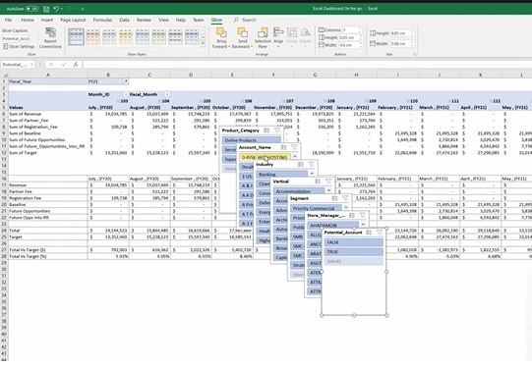
Task: Enable multi-select on Product_Category slicer
Action: point(266,131)
